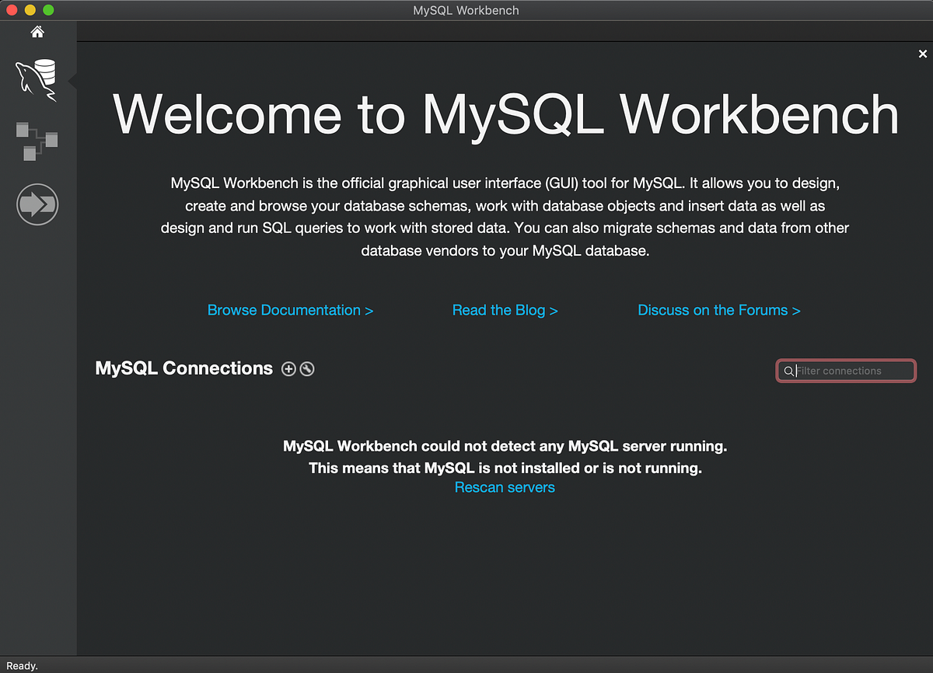Launch the migration wizard from the sidebar
The image size is (933, 673).
pyautogui.click(x=37, y=204)
